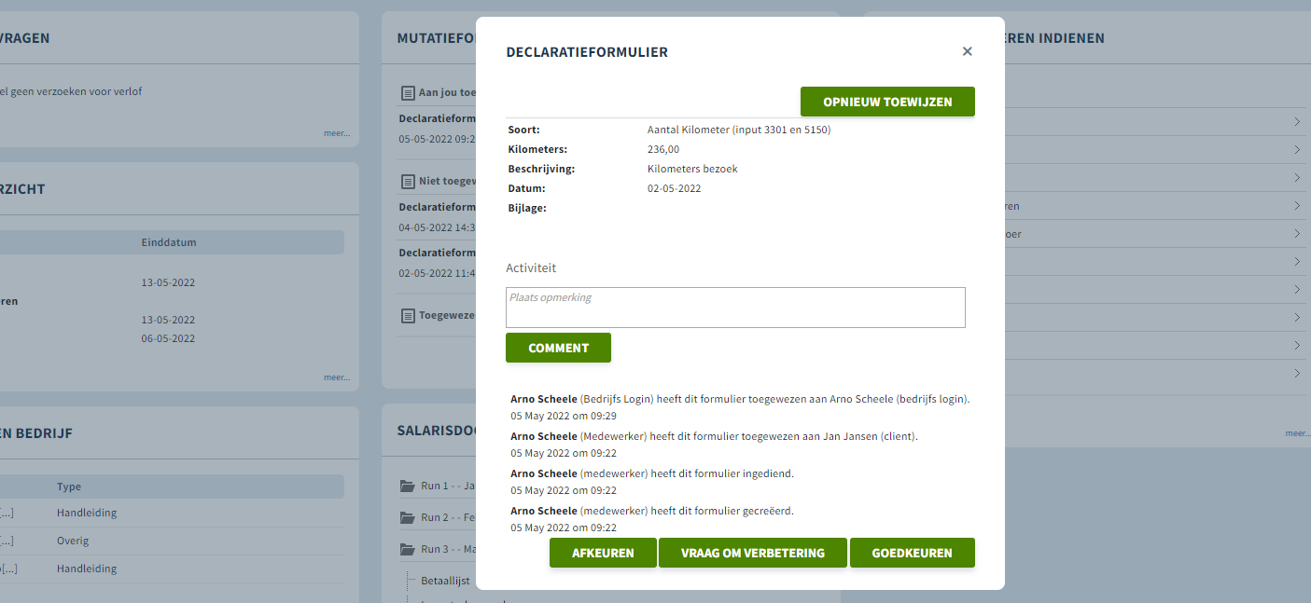Viewport: 1311px width, 603px height.
Task: Open the Run 2 folder icon
Action: click(407, 517)
